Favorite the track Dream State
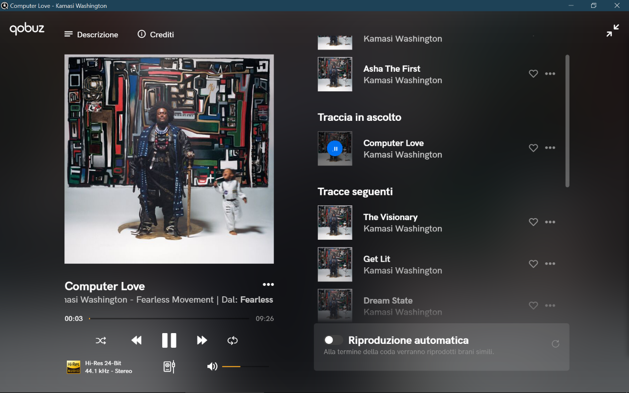The image size is (629, 393). click(x=533, y=306)
